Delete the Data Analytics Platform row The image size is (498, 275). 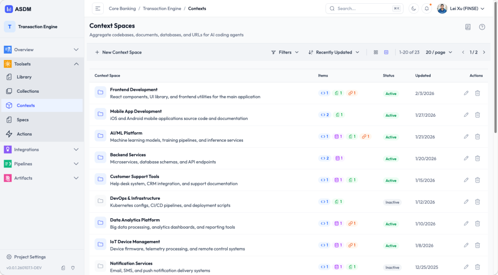477,223
